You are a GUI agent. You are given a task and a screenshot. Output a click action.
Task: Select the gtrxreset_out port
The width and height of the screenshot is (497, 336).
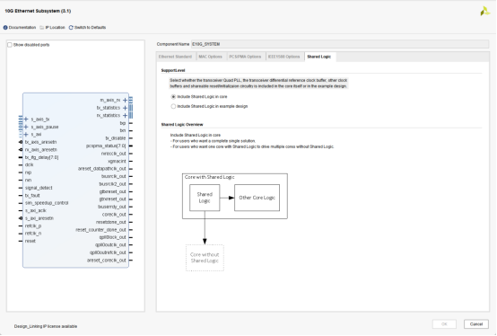point(112,199)
